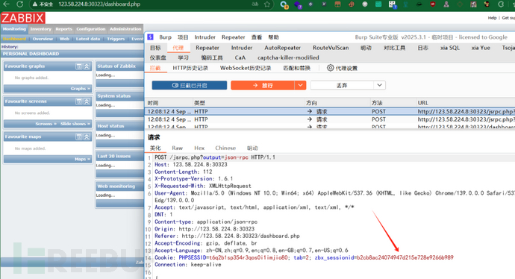Open the 帮助 help menu
Viewport: 515px width, 279px height.
[x=274, y=37]
